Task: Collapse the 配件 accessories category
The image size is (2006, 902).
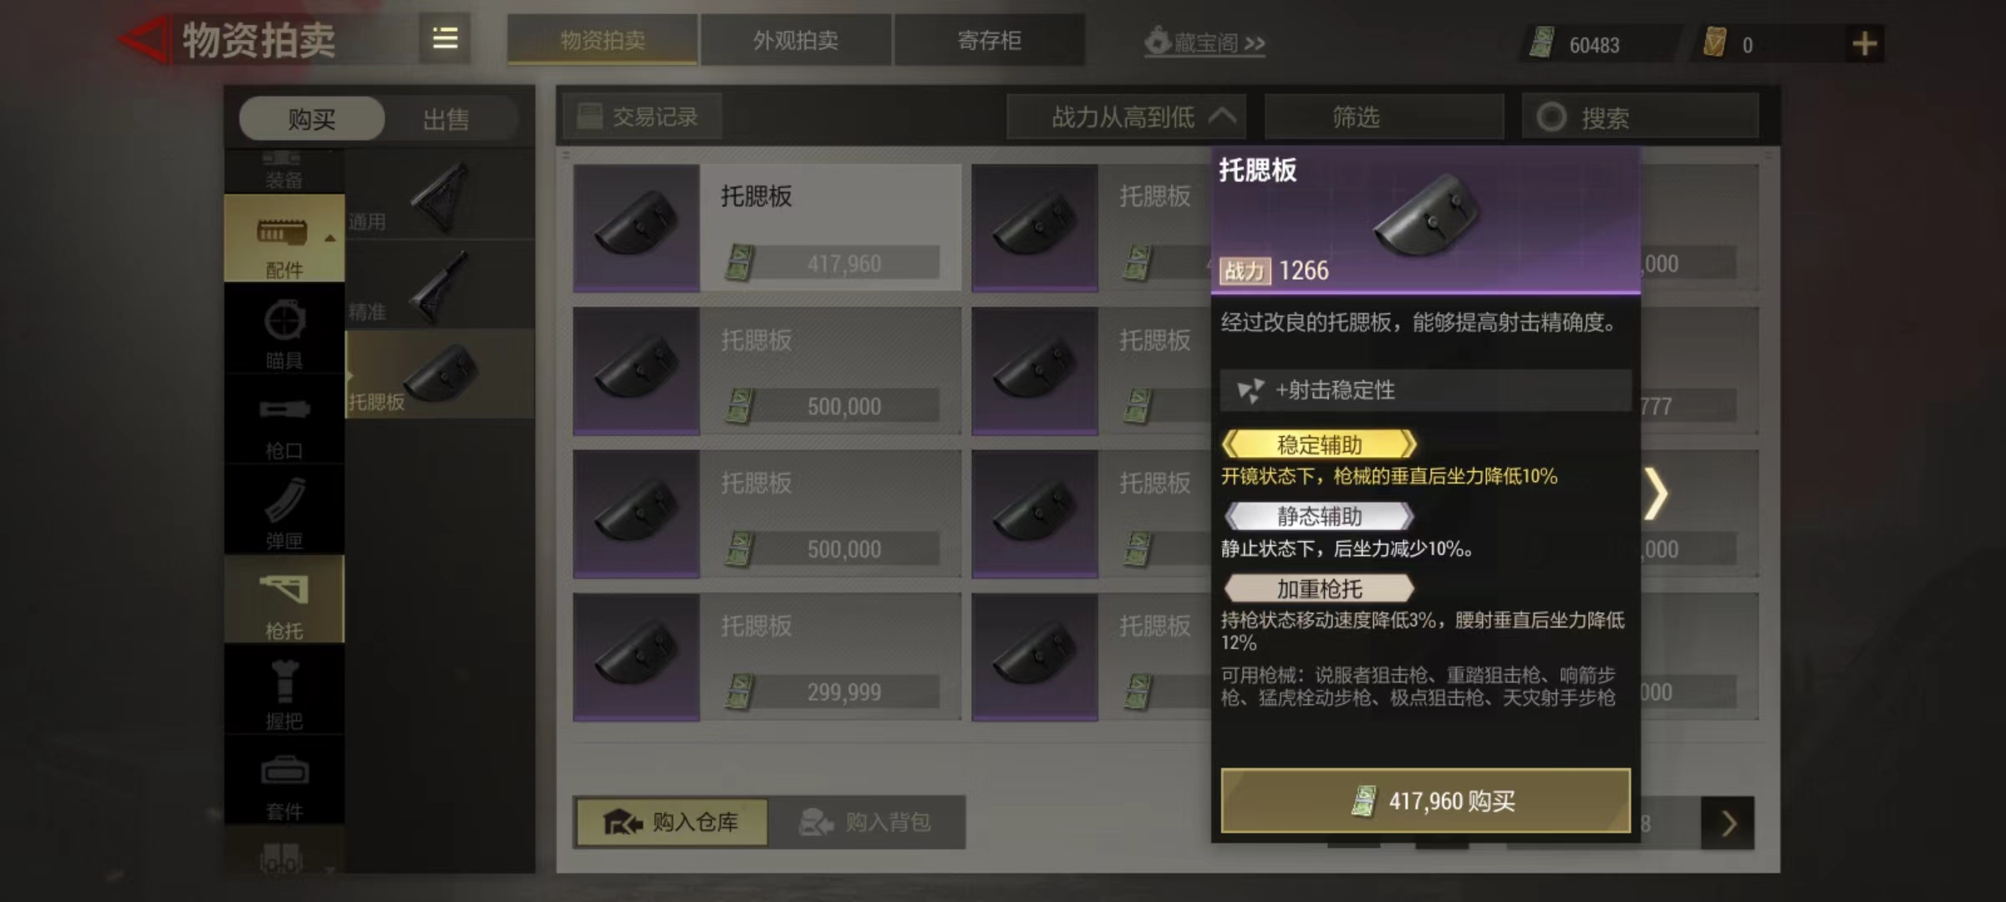Action: click(x=284, y=239)
